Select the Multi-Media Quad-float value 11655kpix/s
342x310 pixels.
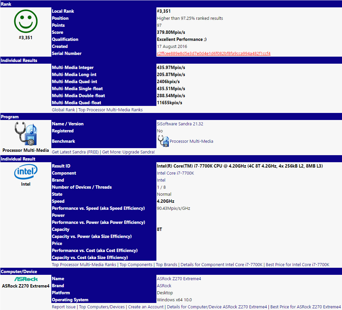[169, 103]
